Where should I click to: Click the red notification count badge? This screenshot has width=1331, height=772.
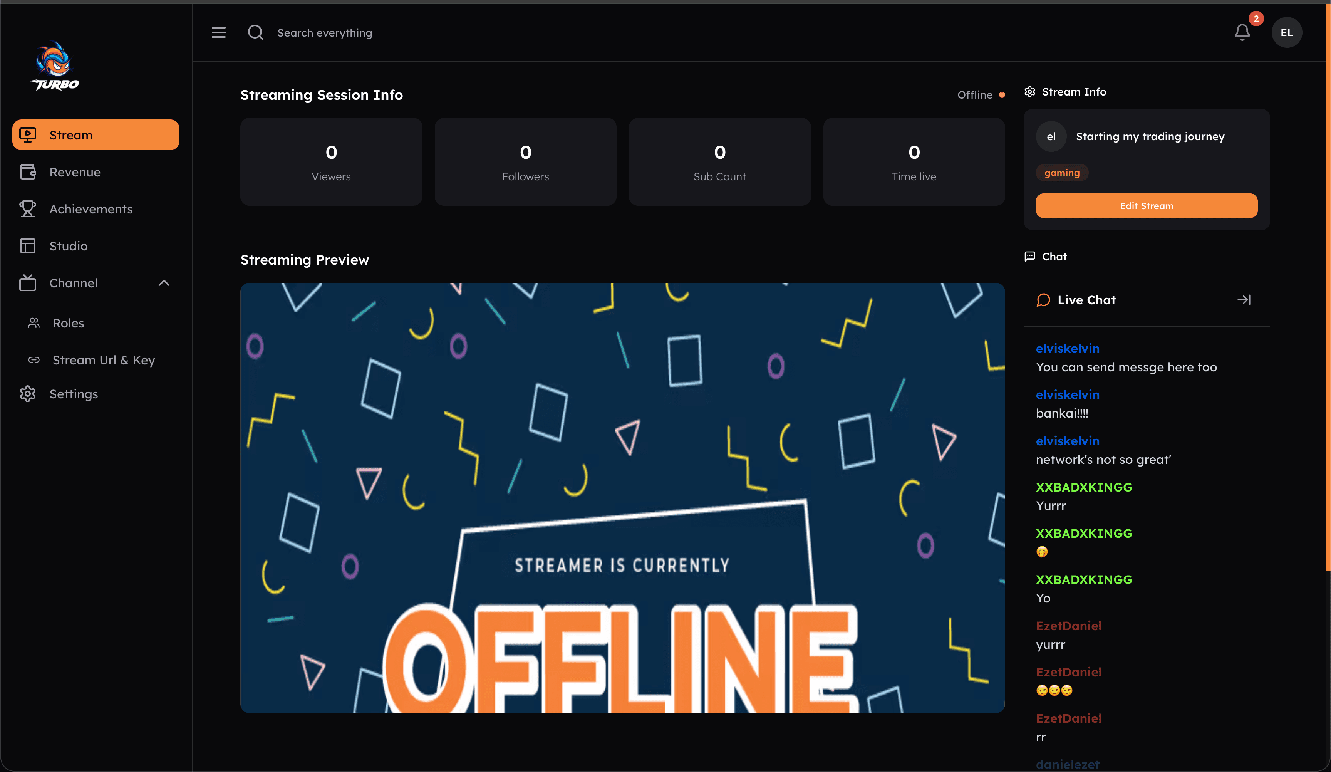coord(1256,18)
